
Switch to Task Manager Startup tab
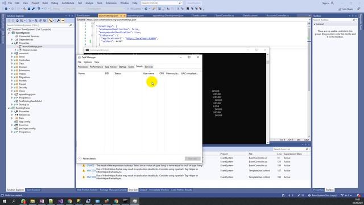coord(122,67)
